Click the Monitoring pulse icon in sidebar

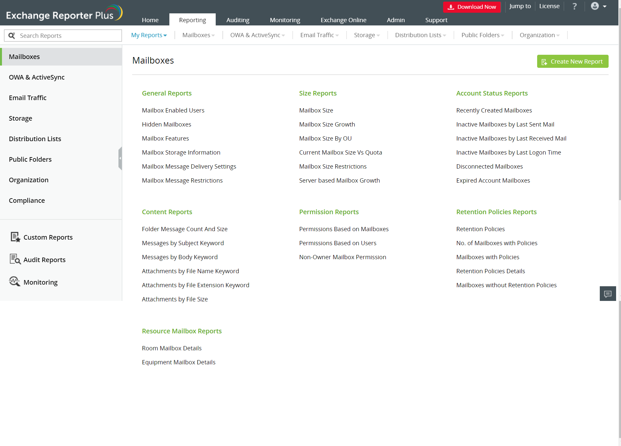(15, 282)
